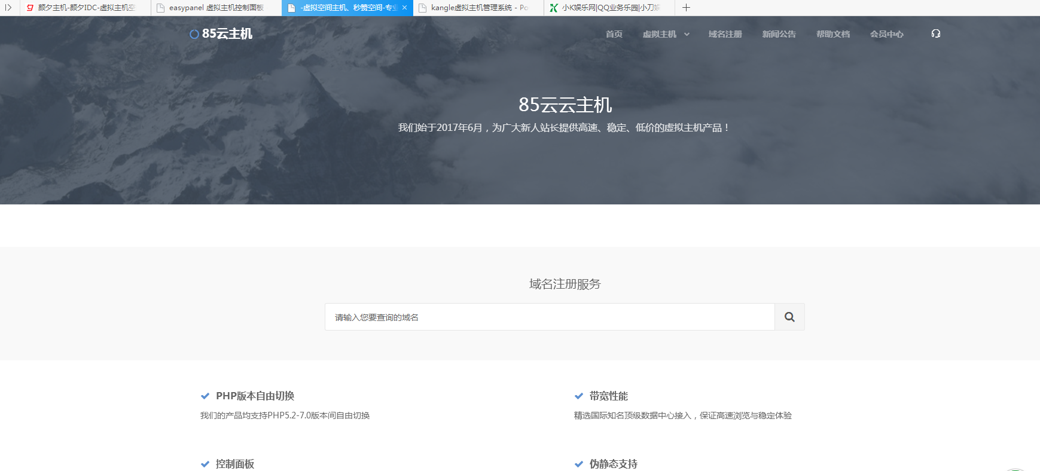Viewport: 1040px width, 471px height.
Task: Switch to the kangle虚拟主机管理系统 tab
Action: [x=478, y=8]
